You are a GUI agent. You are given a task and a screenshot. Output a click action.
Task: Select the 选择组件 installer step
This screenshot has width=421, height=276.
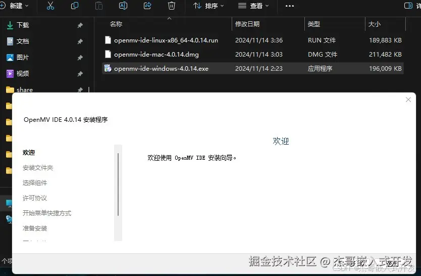[x=35, y=183]
